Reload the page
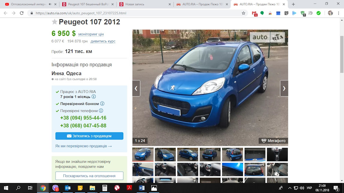The width and height of the screenshot is (344, 193). pos(21,13)
